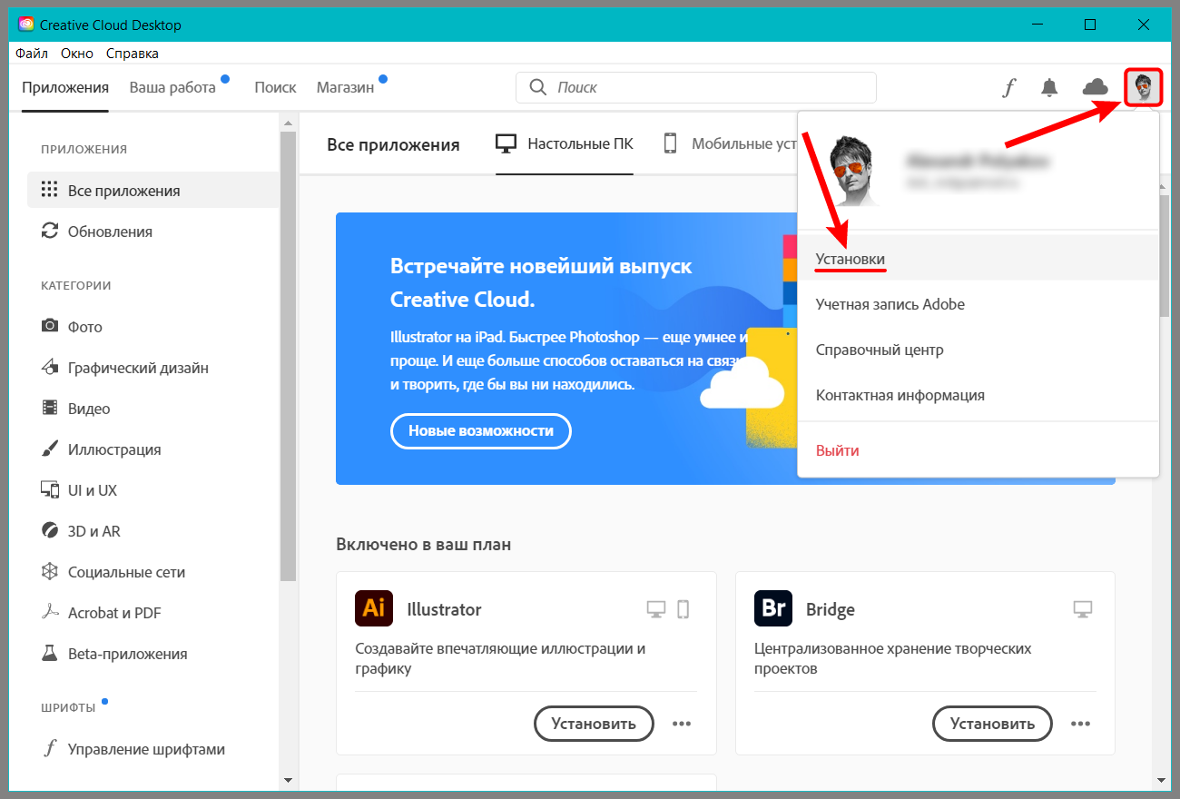Click Новые возможности button
The width and height of the screenshot is (1180, 799).
(481, 431)
